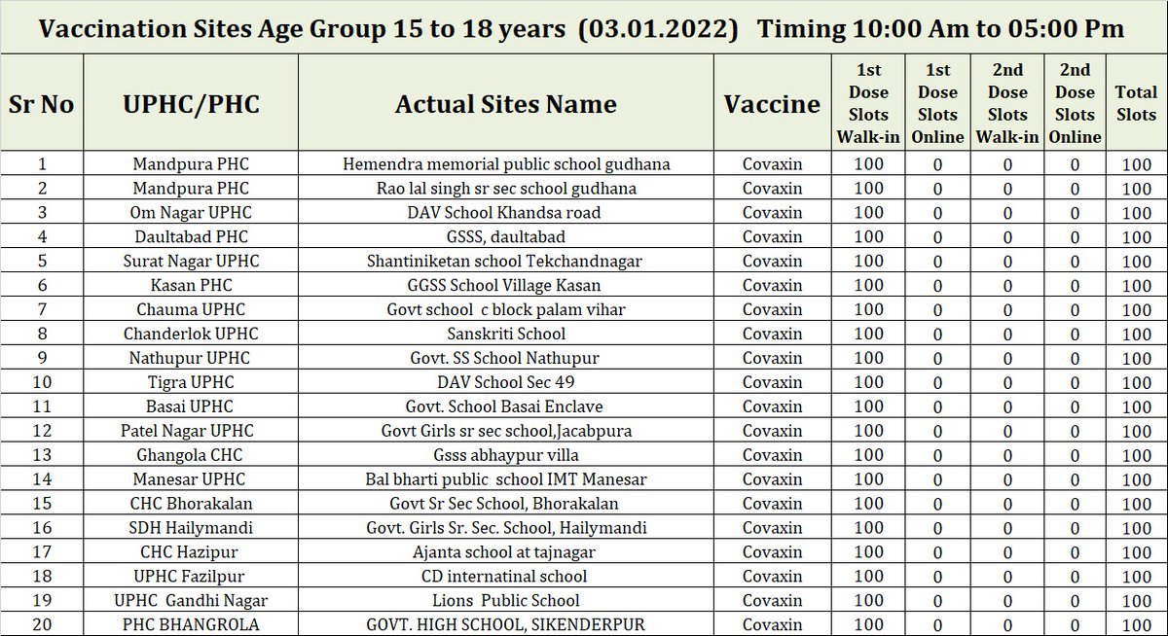Select 'Patel Nagar UPHC' cell
1168x636 pixels.
click(x=191, y=432)
